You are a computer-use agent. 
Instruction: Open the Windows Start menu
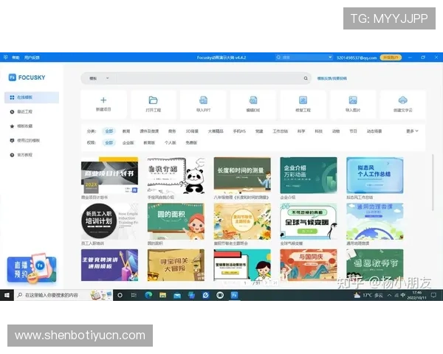7,295
